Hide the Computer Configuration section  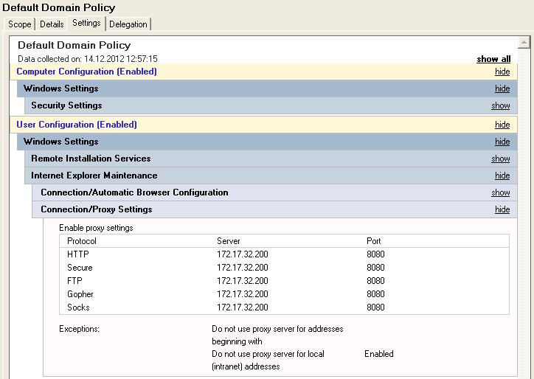click(502, 72)
